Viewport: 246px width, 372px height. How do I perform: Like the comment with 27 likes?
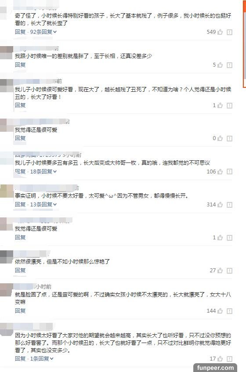(220, 271)
